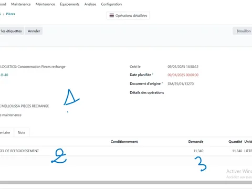Click the Date planifiée value field
Image resolution: width=252 pixels, height=189 pixels.
(x=183, y=75)
